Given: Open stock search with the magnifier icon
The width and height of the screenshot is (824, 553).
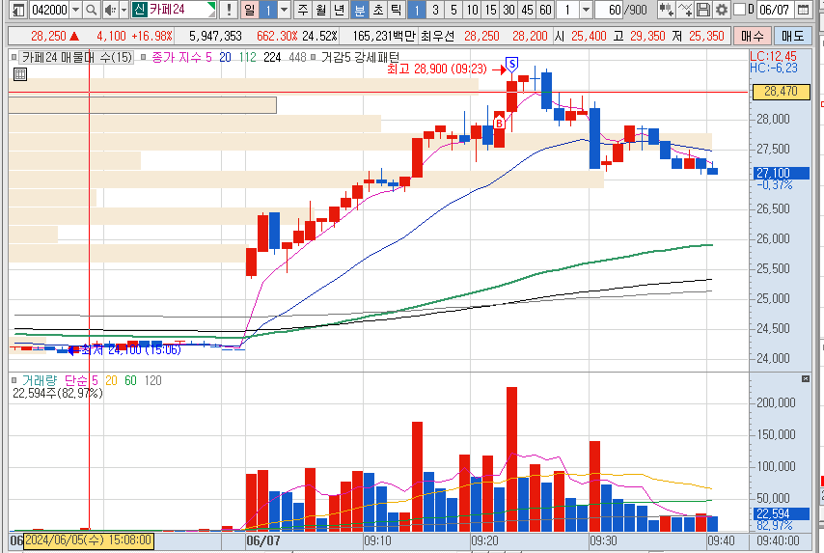Looking at the screenshot, I should click(x=91, y=10).
